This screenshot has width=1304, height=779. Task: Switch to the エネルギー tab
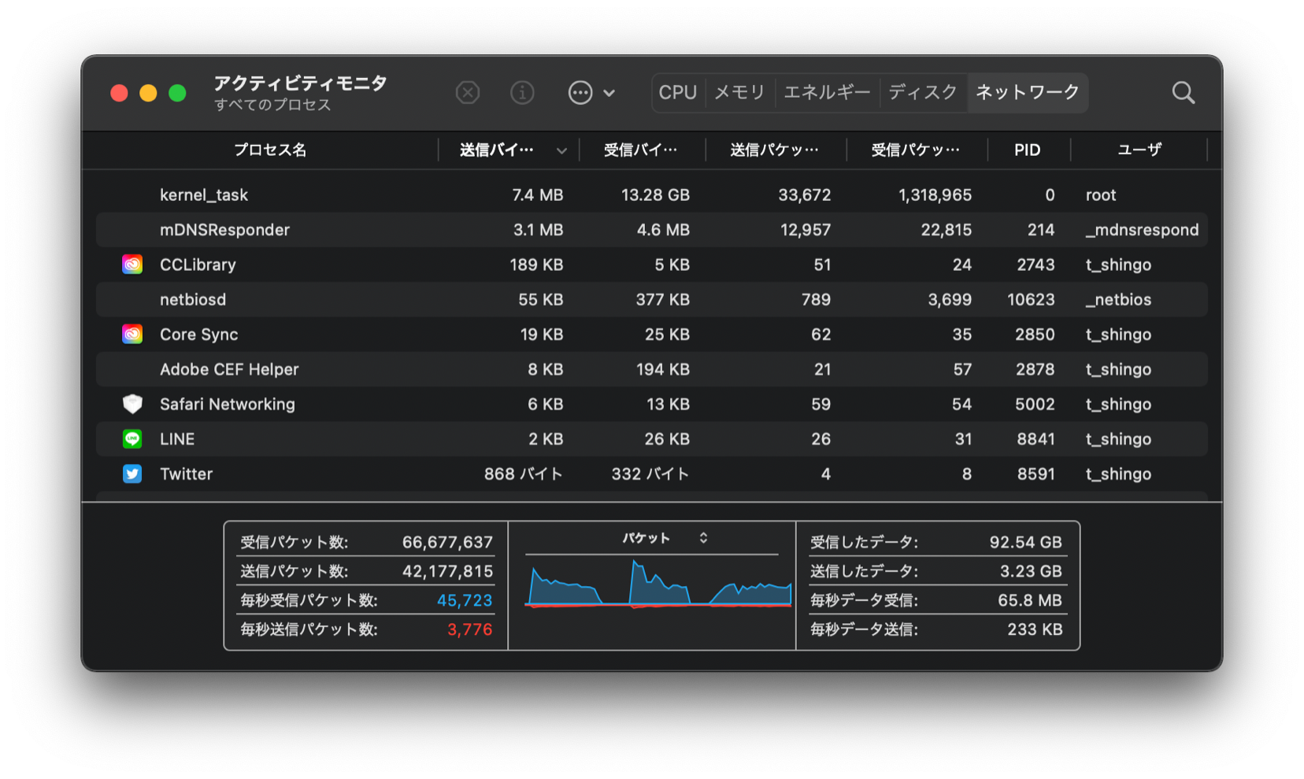[x=827, y=93]
